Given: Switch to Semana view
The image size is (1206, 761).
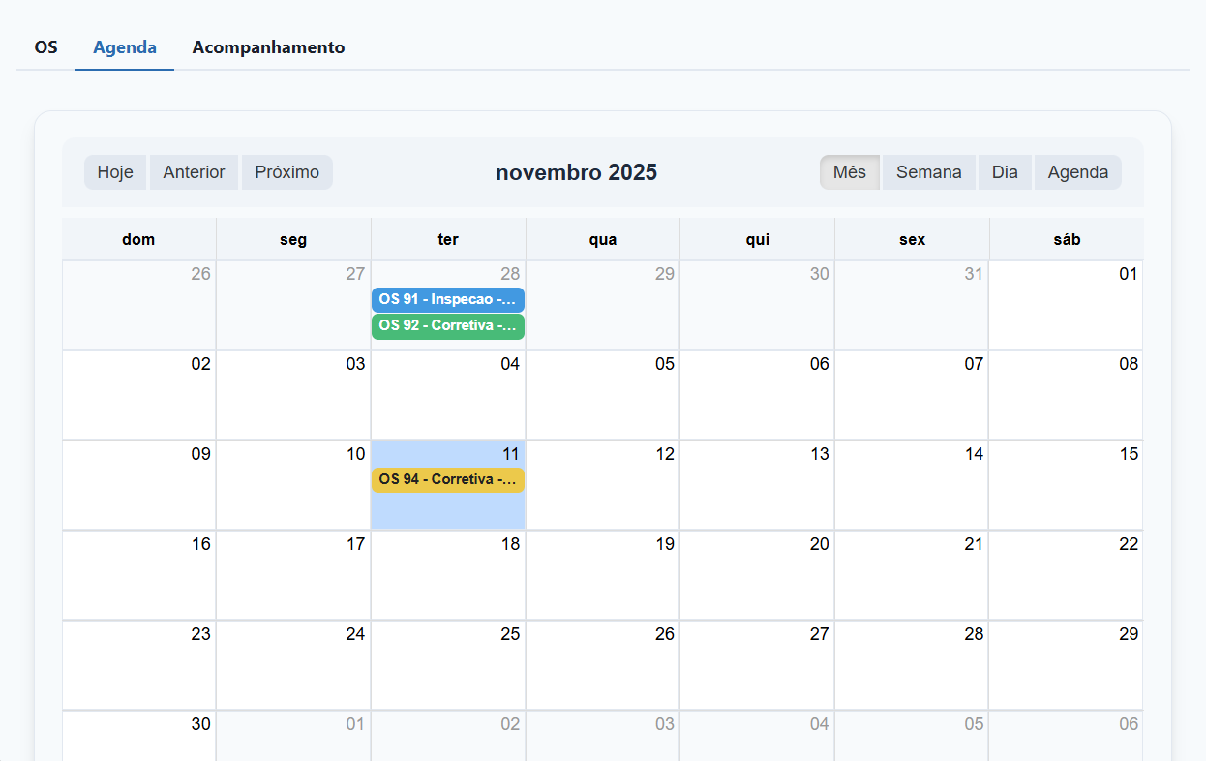Looking at the screenshot, I should [928, 172].
